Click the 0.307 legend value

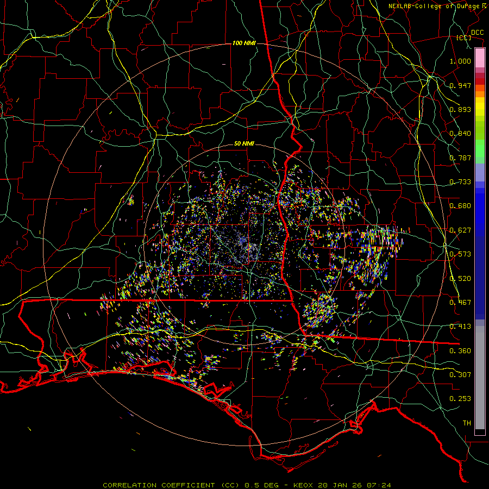[x=460, y=375]
